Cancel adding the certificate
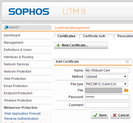The image size is (133, 123). pyautogui.click(x=120, y=115)
